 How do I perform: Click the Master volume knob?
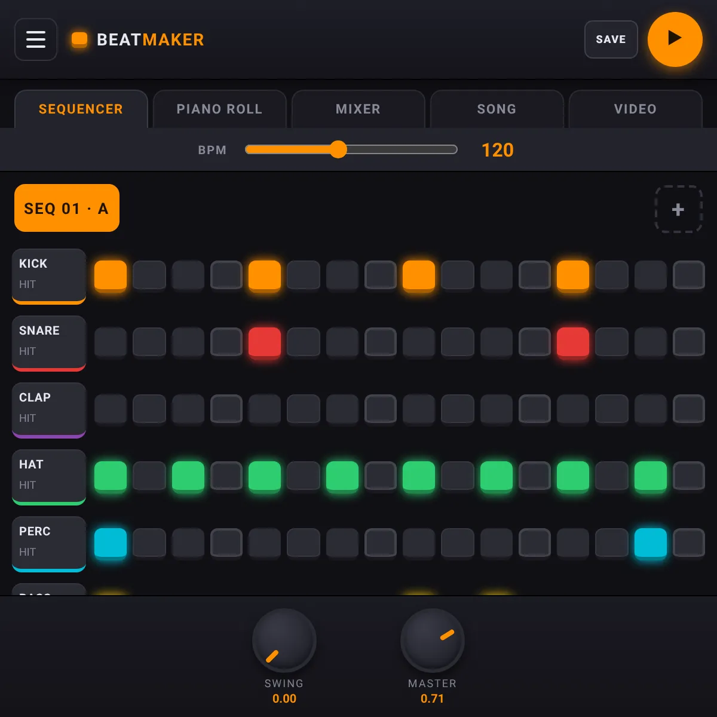433,641
